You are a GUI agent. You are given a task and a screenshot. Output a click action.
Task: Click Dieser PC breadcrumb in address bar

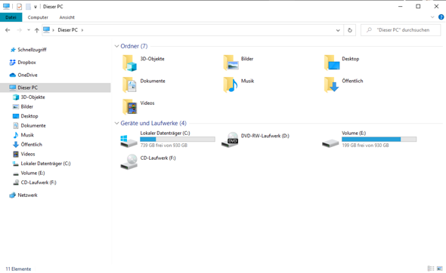pos(68,30)
